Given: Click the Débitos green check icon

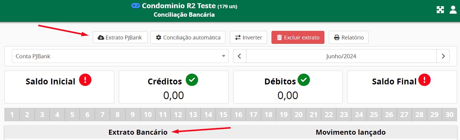Looking at the screenshot, I should point(303,80).
